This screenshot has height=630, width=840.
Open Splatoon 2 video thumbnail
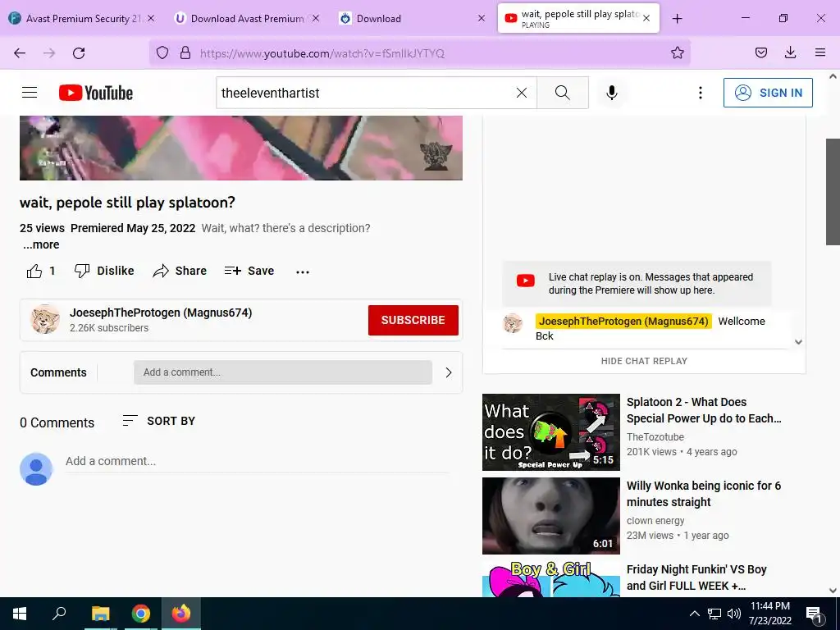550,432
